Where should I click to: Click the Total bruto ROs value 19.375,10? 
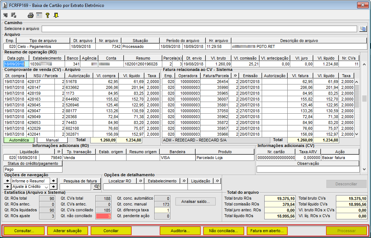[280, 199]
